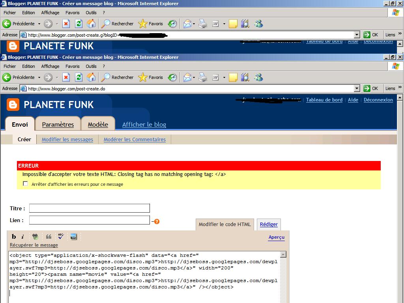The image size is (404, 303).
Task: Apply blockquote using the quotation marks icon
Action: (x=49, y=237)
